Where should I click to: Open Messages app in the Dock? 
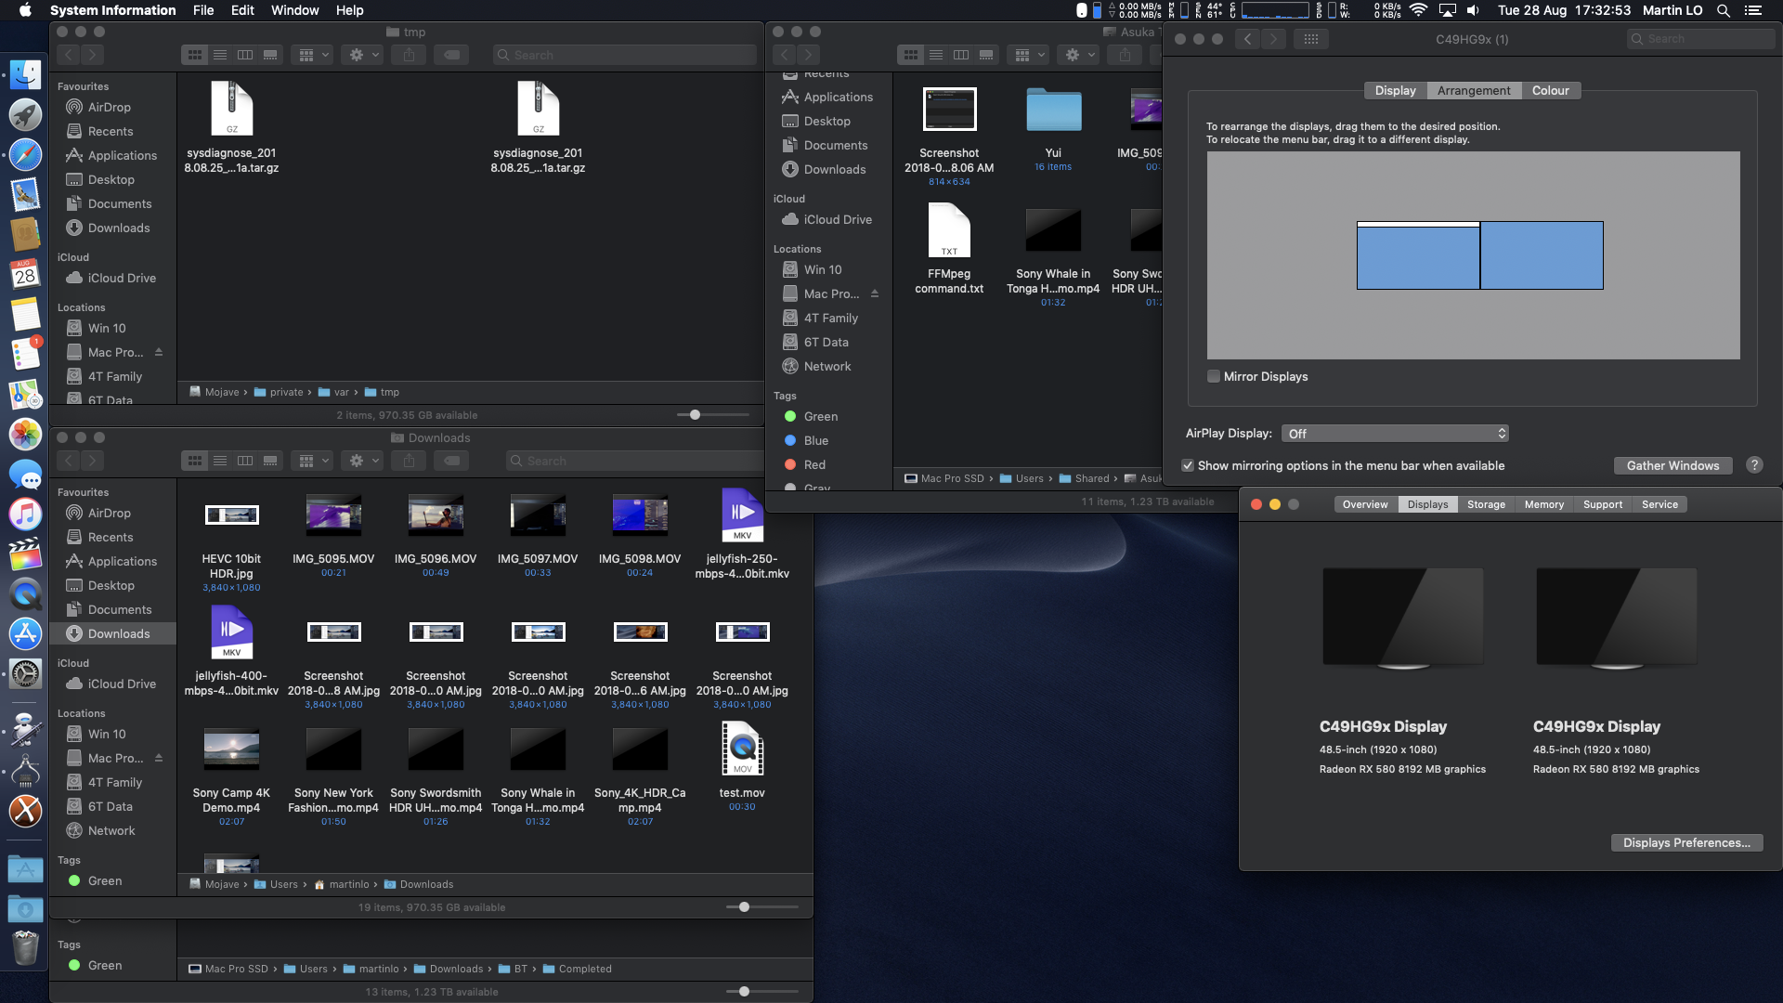point(25,474)
